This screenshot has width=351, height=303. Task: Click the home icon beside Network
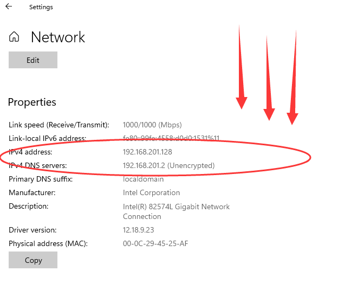coord(15,37)
